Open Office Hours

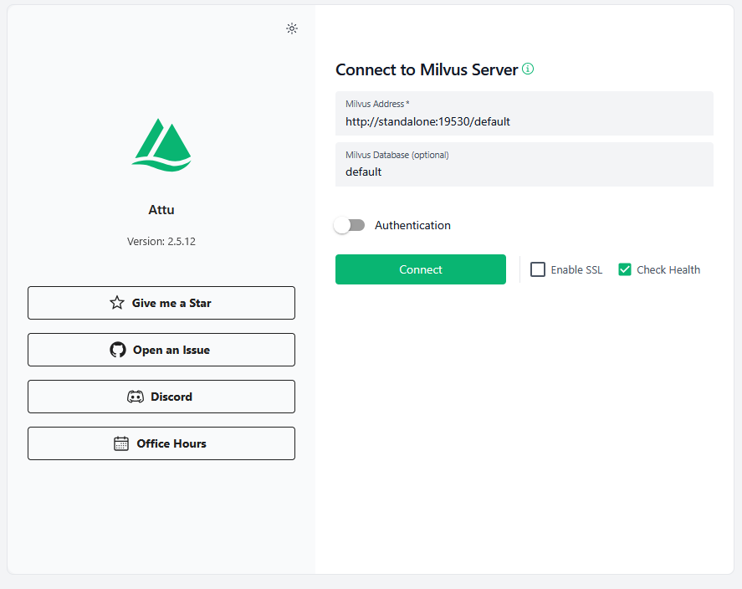click(x=161, y=443)
